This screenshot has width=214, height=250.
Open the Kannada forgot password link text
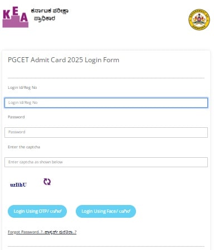pyautogui.click(x=61, y=232)
